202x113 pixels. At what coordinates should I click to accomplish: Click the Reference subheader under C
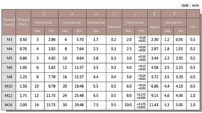114,27
